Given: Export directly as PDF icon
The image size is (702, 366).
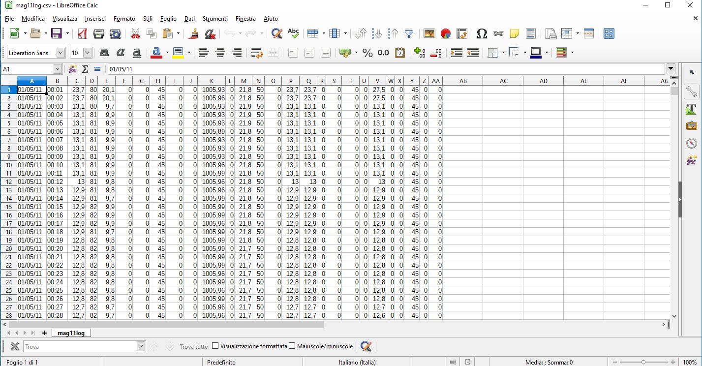Looking at the screenshot, I should click(x=82, y=33).
